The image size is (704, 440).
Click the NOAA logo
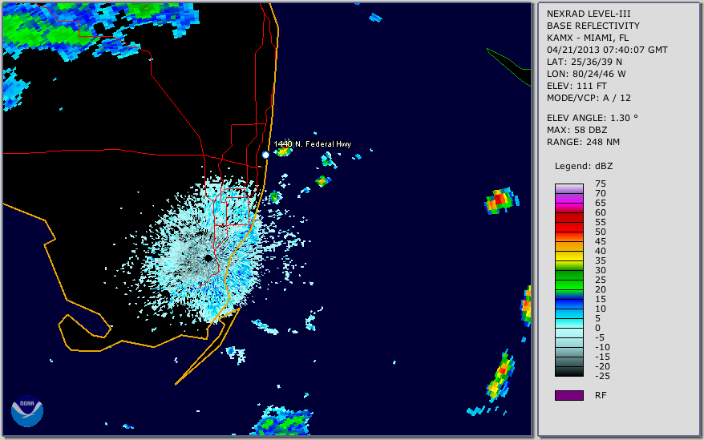[27, 410]
